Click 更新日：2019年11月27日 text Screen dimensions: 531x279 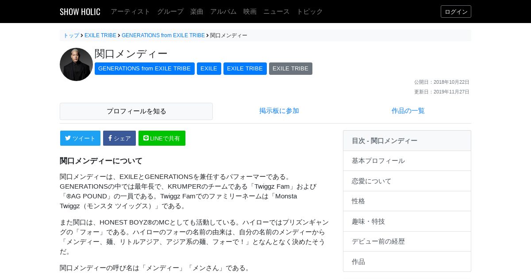tap(442, 92)
